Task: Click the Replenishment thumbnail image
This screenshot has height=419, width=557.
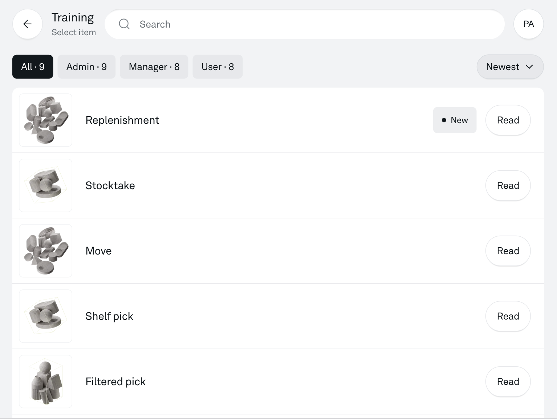Action: [45, 120]
